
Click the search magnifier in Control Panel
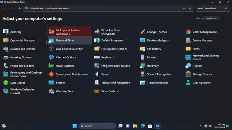(x=226, y=9)
